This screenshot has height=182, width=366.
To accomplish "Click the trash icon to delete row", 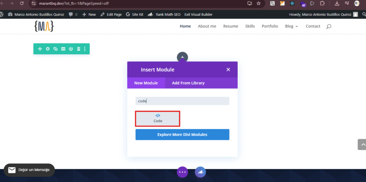I will pos(79,49).
